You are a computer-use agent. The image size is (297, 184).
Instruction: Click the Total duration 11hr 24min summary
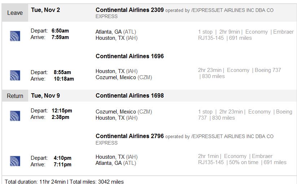(35, 181)
